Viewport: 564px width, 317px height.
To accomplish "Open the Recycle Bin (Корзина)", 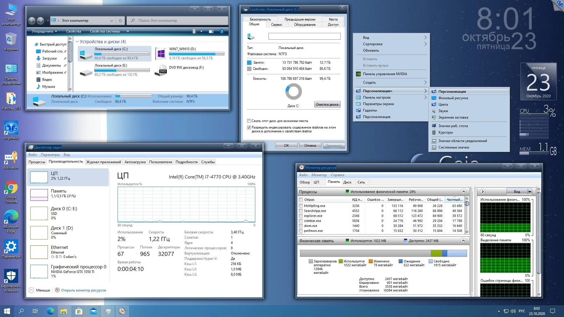I will coord(11,38).
